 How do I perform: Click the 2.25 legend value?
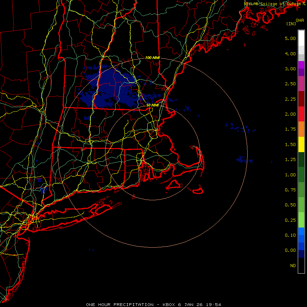coord(290,99)
